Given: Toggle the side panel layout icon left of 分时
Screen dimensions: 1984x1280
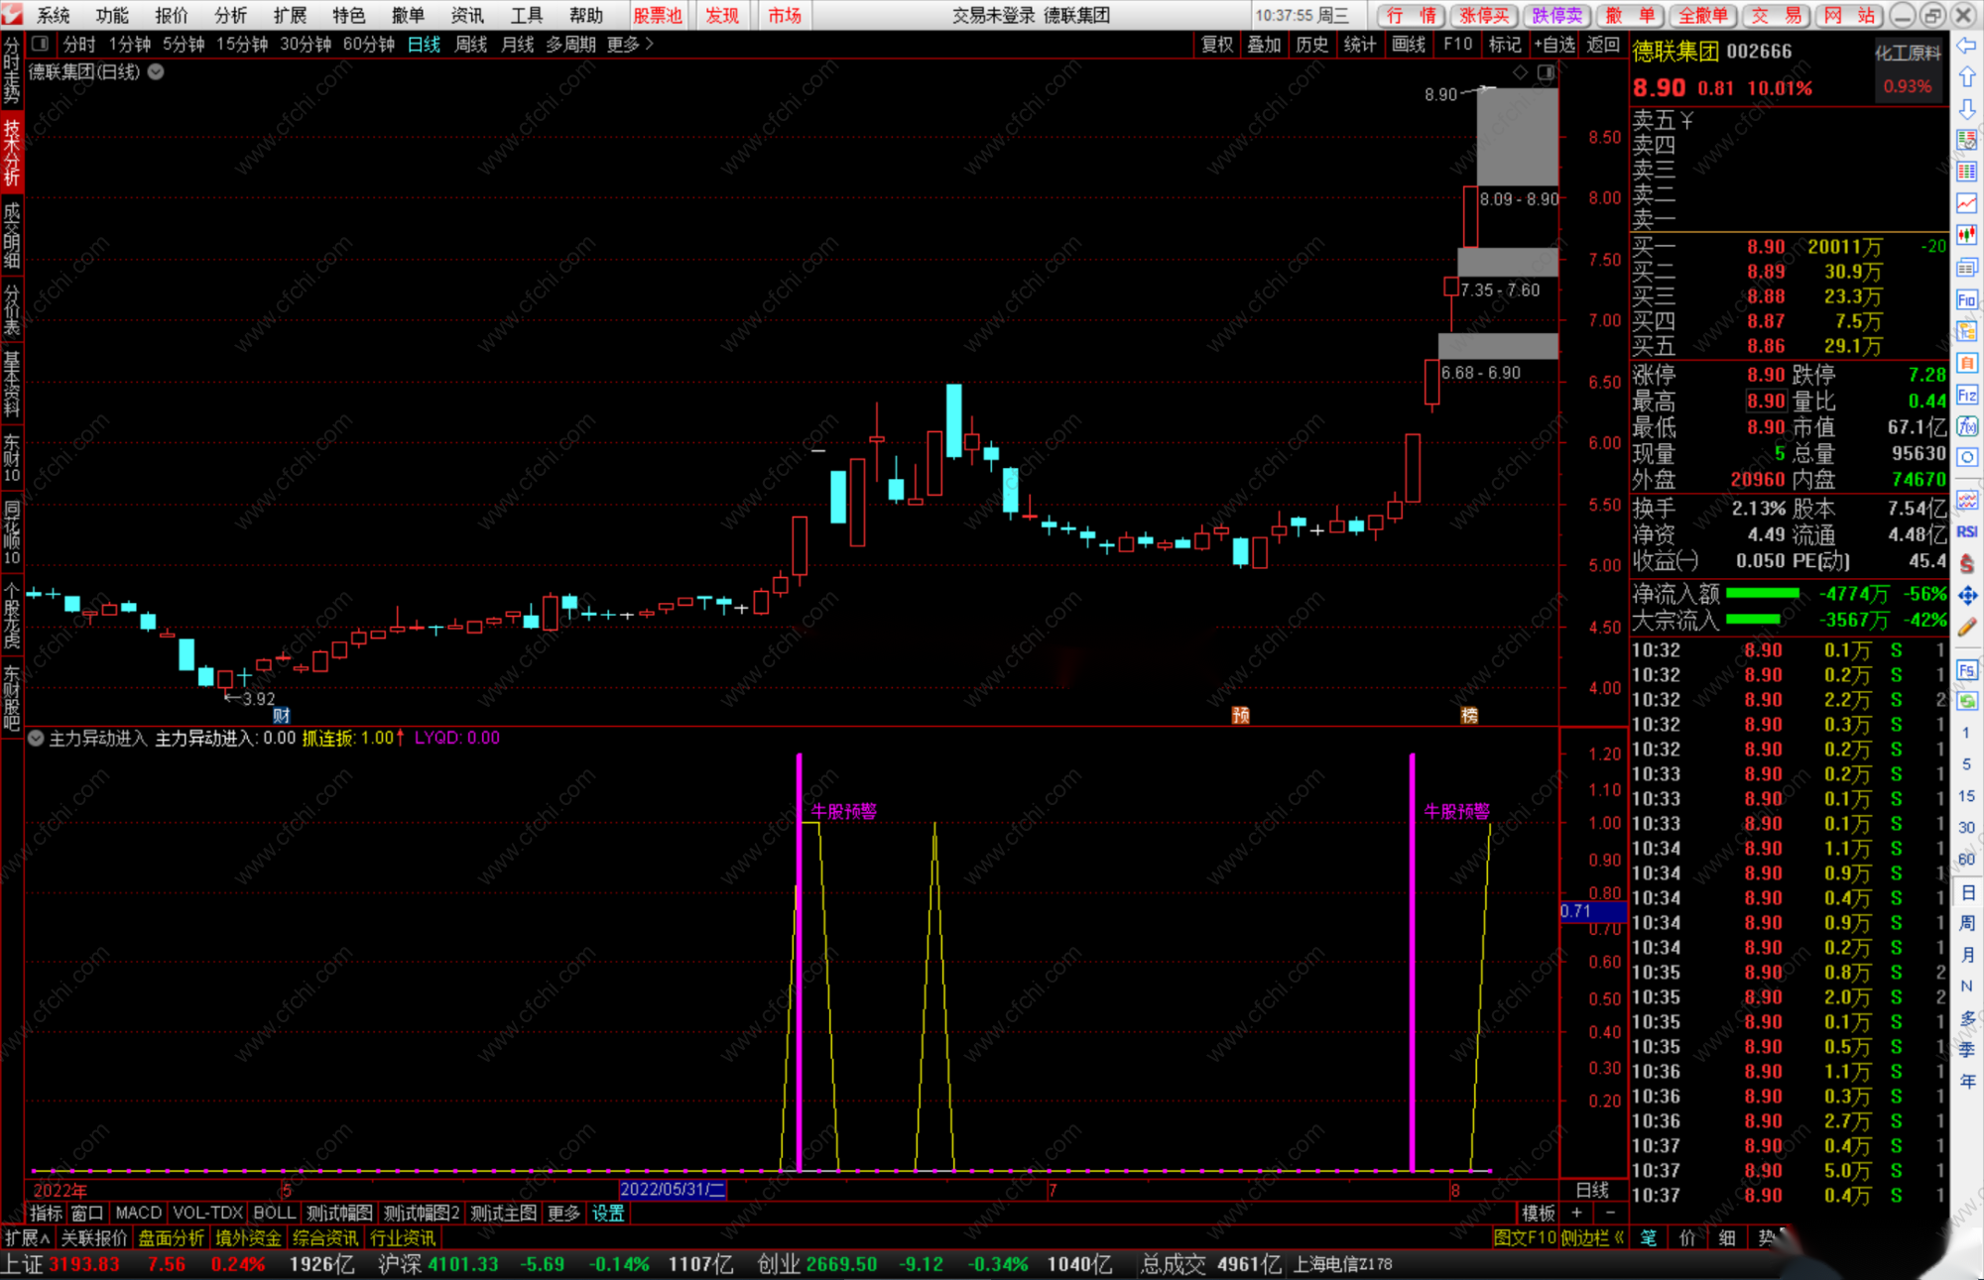Looking at the screenshot, I should click(40, 44).
